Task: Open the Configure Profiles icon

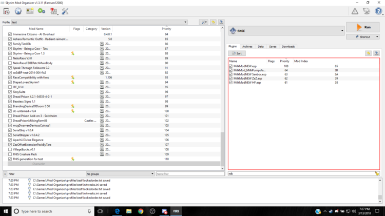Action: tap(30, 11)
